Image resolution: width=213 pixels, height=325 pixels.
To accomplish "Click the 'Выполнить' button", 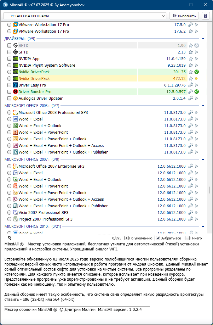I will 184,16.
